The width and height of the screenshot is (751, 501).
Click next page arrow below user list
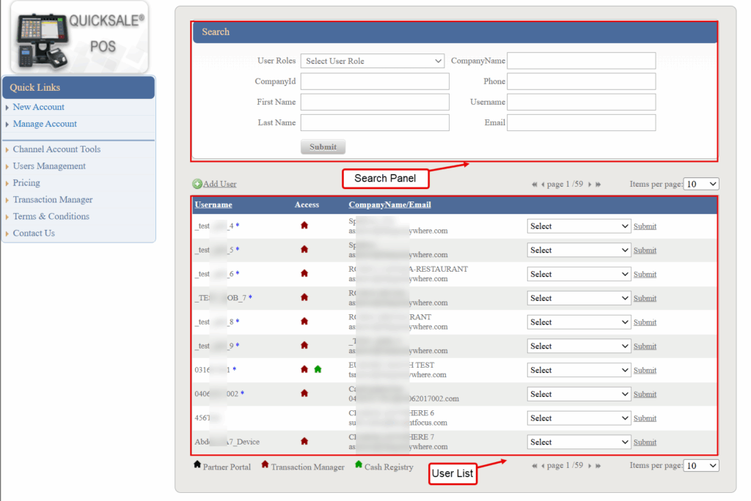(x=589, y=465)
